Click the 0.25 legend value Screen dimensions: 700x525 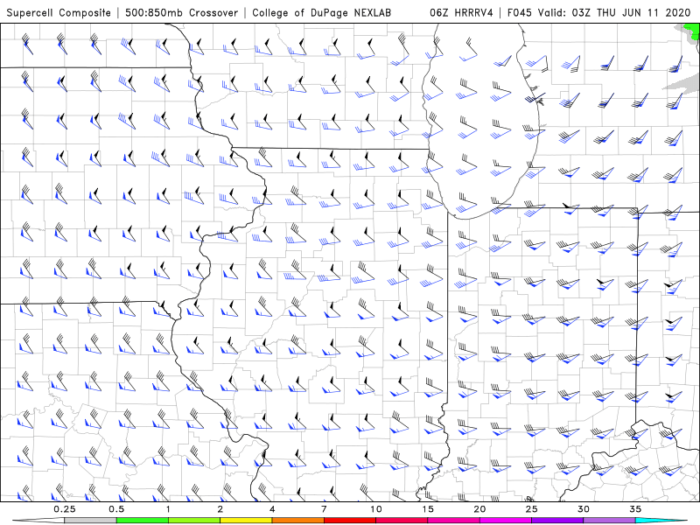coord(65,509)
